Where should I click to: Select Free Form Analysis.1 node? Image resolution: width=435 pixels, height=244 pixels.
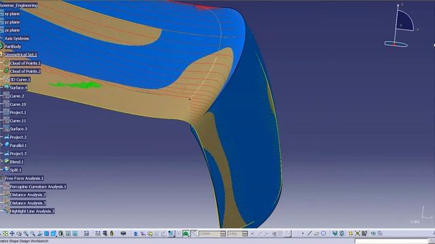click(24, 178)
